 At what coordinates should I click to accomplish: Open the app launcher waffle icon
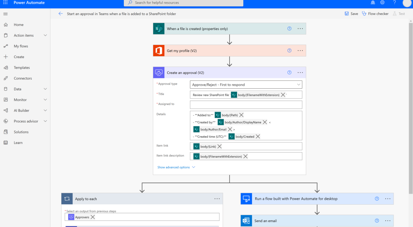tap(5, 2)
